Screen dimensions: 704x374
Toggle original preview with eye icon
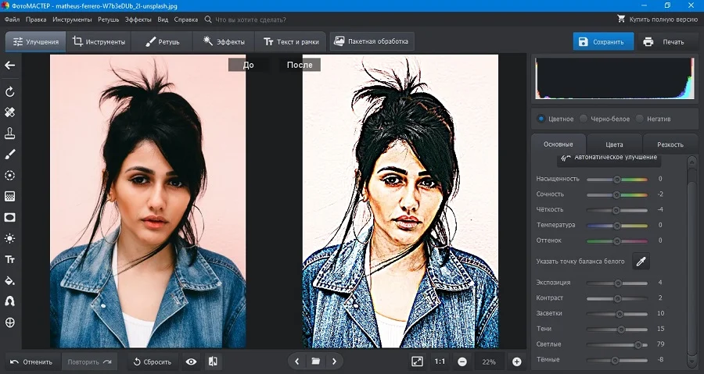click(191, 362)
